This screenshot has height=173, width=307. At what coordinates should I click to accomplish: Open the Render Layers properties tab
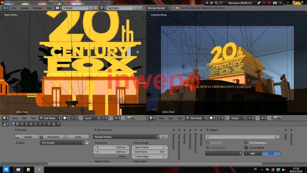pyautogui.click(x=17, y=124)
